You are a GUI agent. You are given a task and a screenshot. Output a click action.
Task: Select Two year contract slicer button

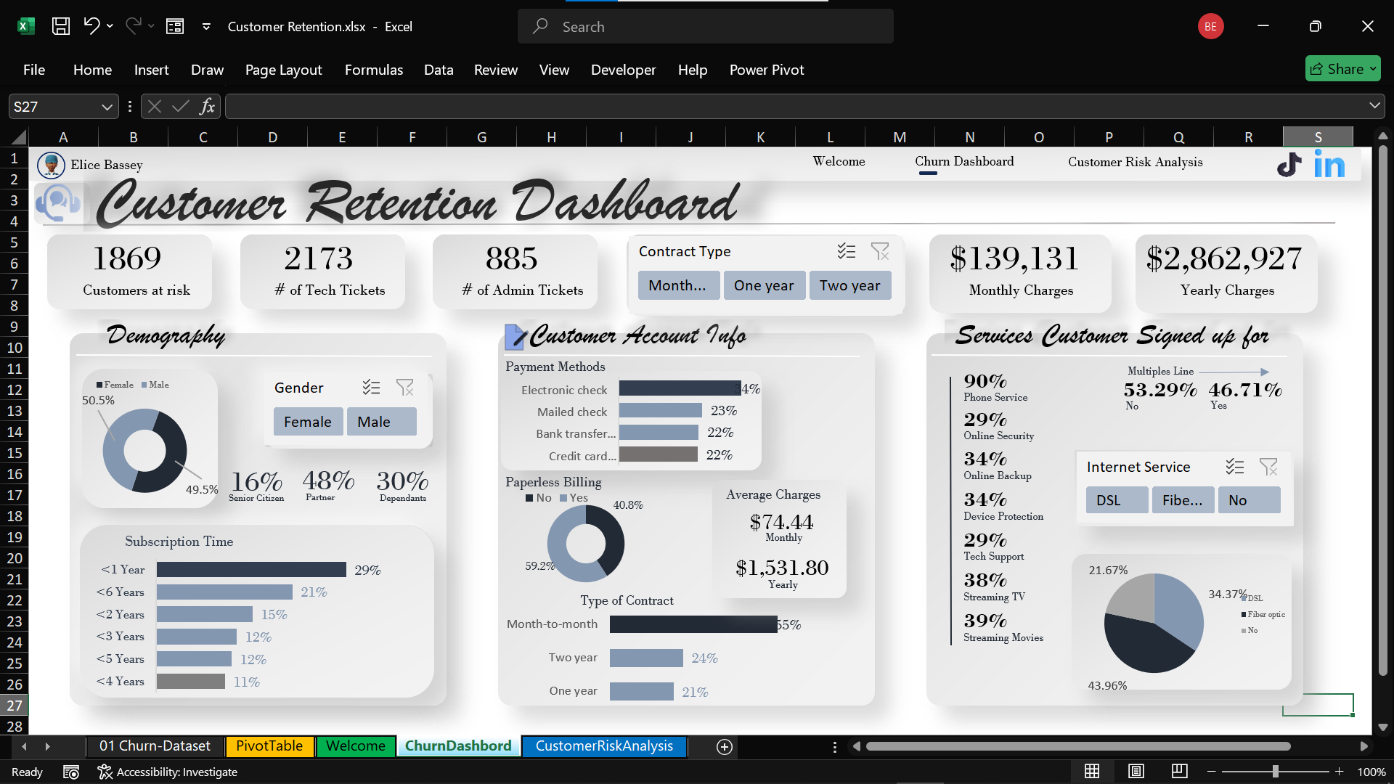(850, 285)
